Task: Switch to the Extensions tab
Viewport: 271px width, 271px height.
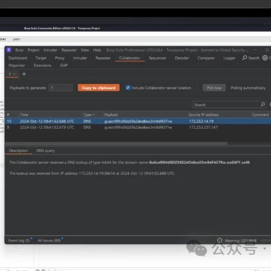Action: (x=43, y=65)
